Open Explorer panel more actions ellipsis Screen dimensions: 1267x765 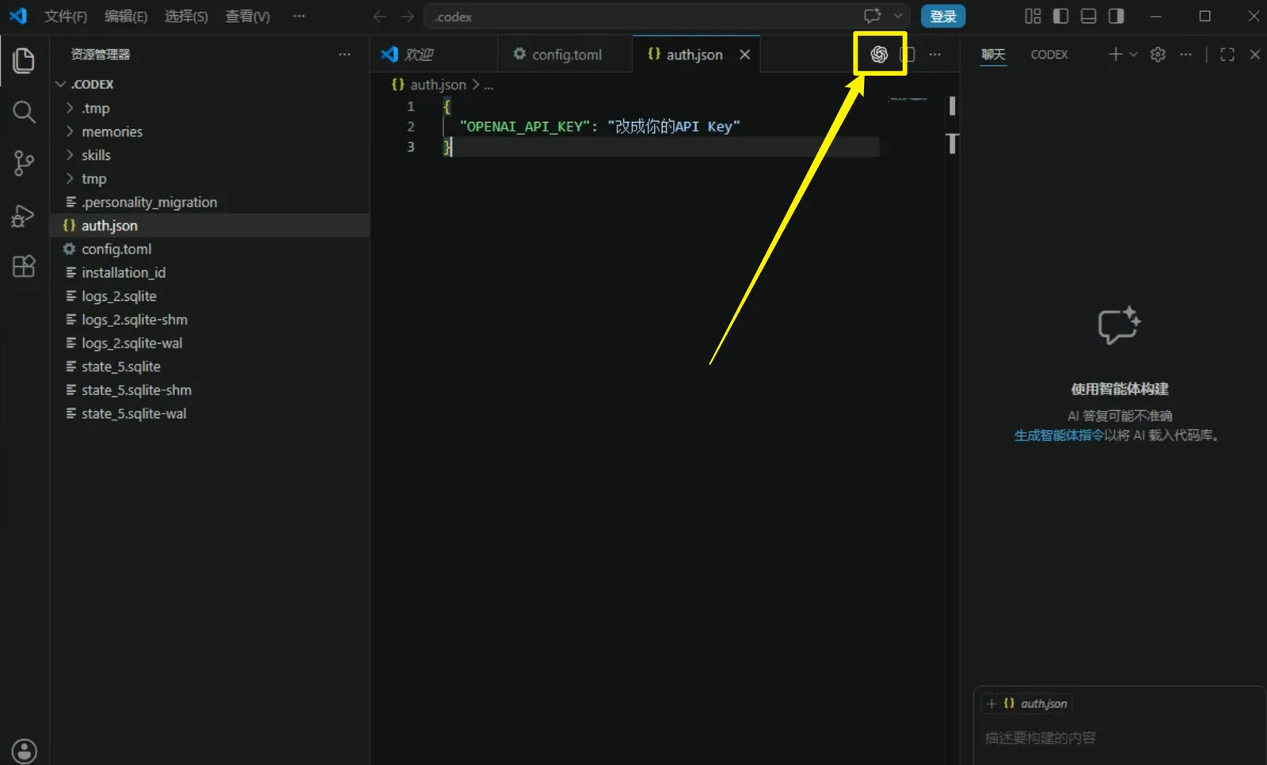click(344, 55)
